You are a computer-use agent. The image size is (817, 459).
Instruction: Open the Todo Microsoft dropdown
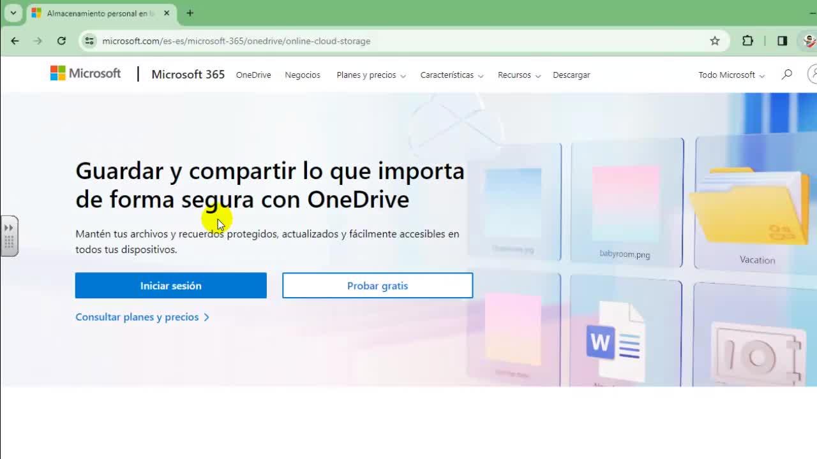(731, 75)
